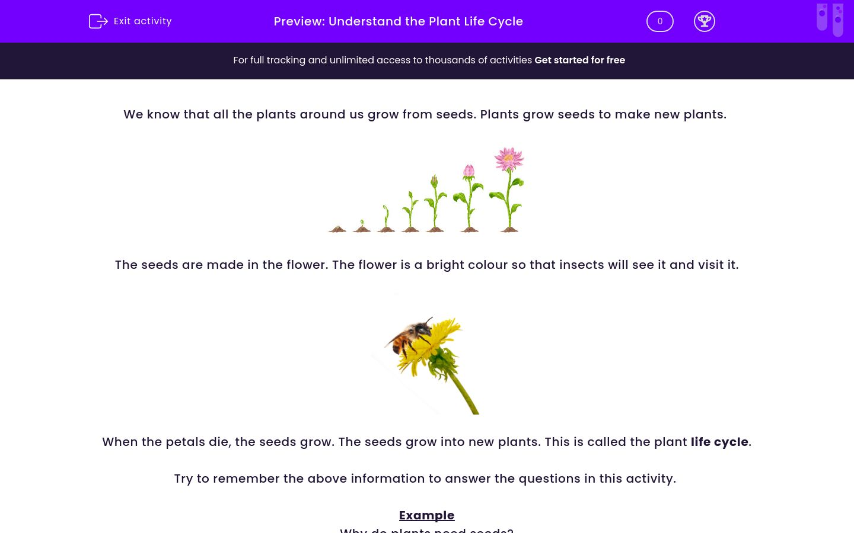The width and height of the screenshot is (854, 533).
Task: Click the Exit activity label
Action: (x=142, y=21)
